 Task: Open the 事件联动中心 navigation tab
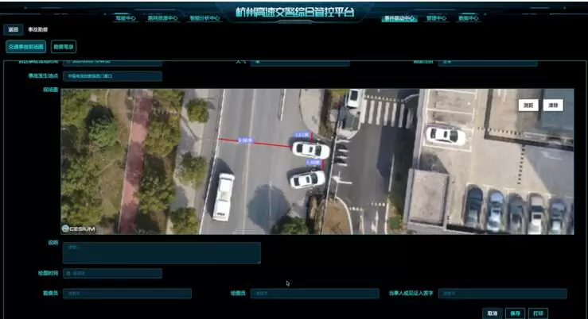pos(399,18)
